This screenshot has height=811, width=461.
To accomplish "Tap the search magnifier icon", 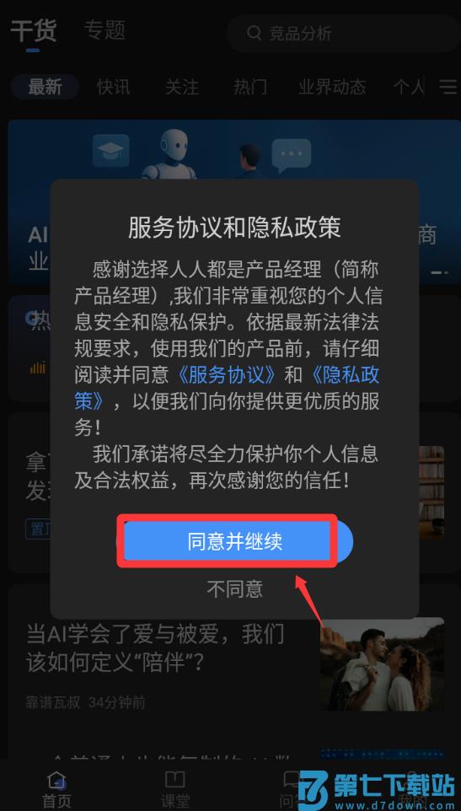I will pyautogui.click(x=254, y=33).
